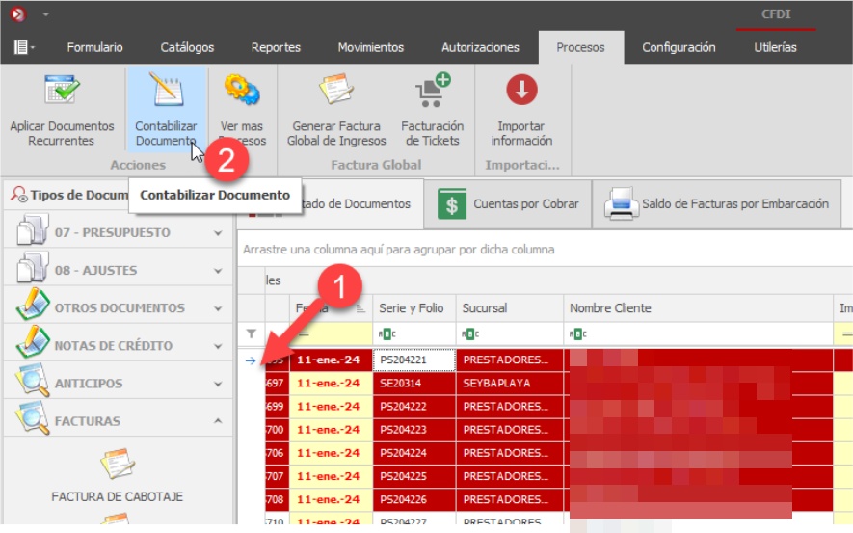Open the Reportes ribbon tab
The width and height of the screenshot is (853, 533).
(x=276, y=47)
